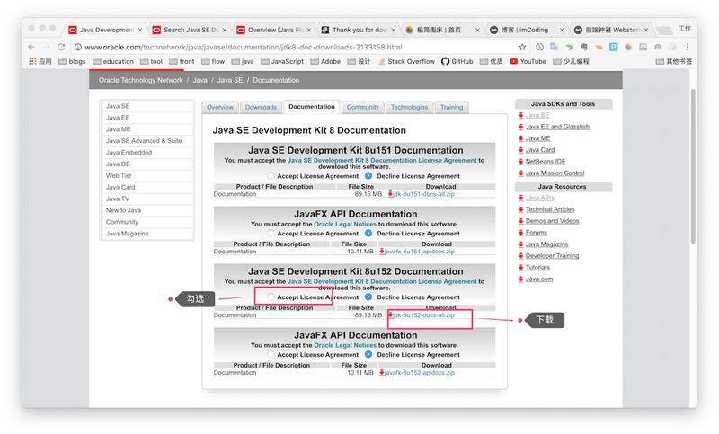Decline License Agreement for JDK 8u151 Documentation
The height and width of the screenshot is (434, 719).
pos(368,176)
